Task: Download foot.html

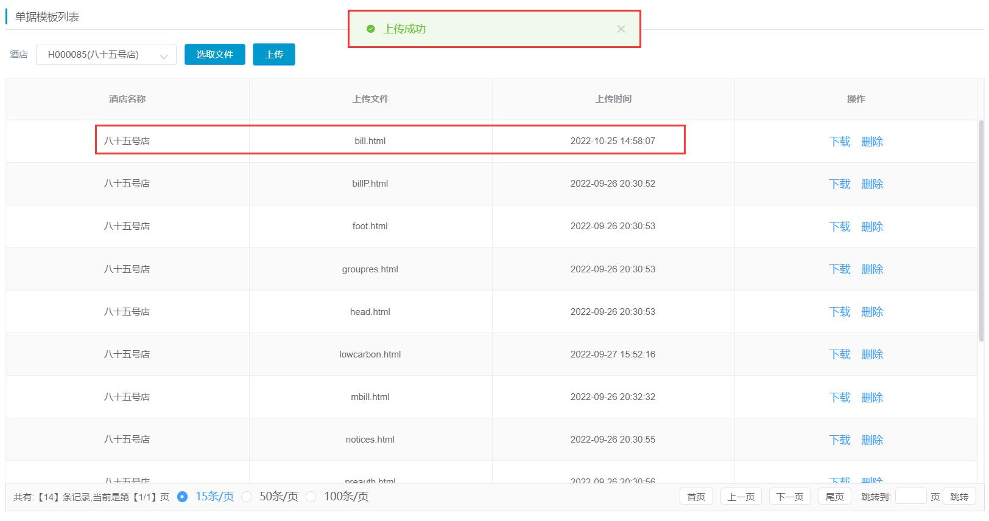Action: (x=839, y=227)
